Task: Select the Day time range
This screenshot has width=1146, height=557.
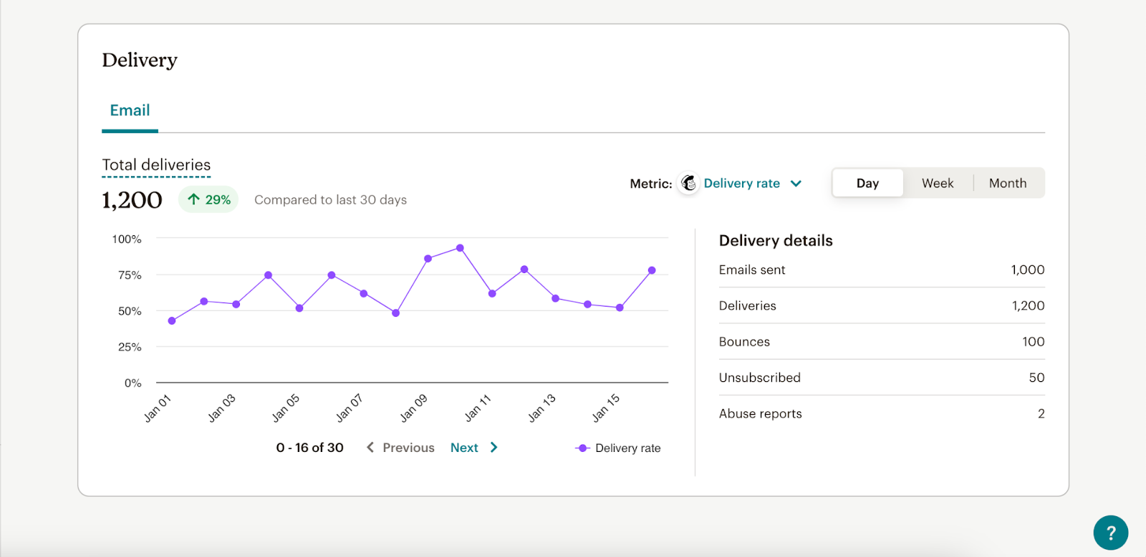Action: click(867, 183)
